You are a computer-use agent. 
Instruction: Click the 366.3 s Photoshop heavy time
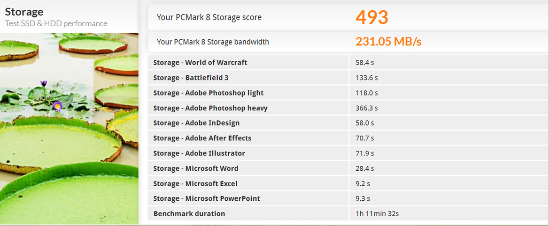coord(367,108)
